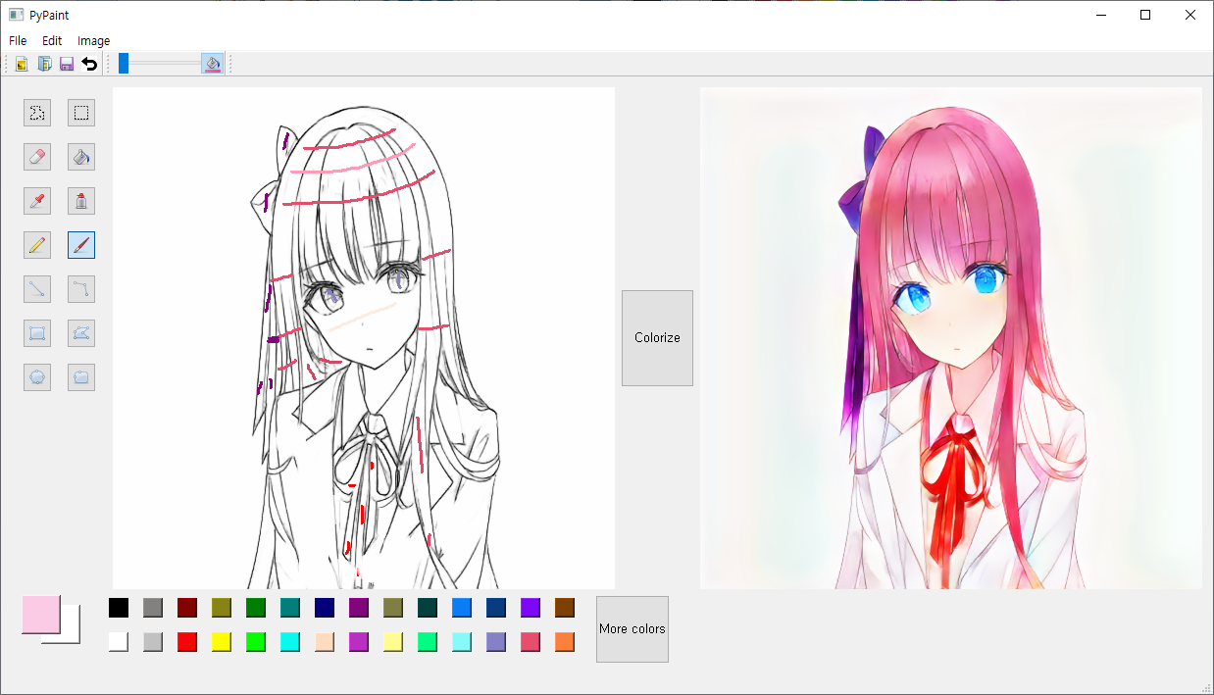The image size is (1214, 695).
Task: Click the white secondary color box
Action: point(69,635)
